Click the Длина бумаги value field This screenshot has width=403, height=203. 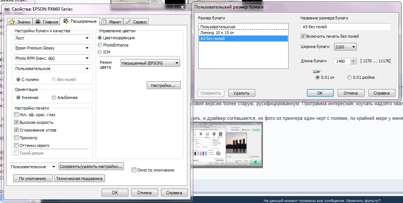[342, 61]
